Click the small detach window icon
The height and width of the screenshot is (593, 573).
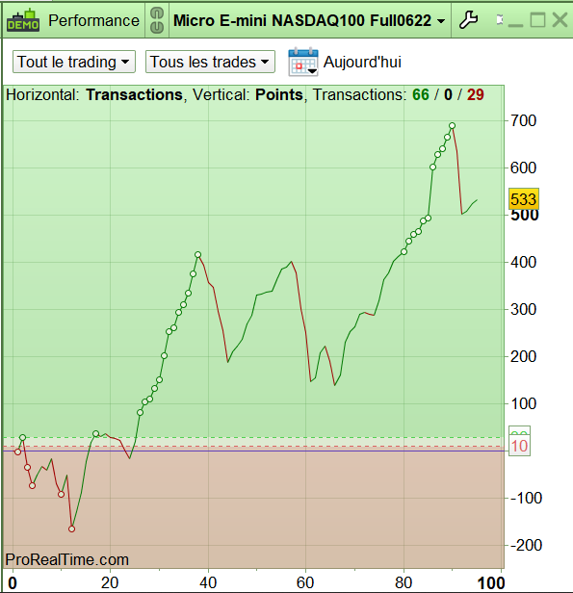(x=500, y=19)
